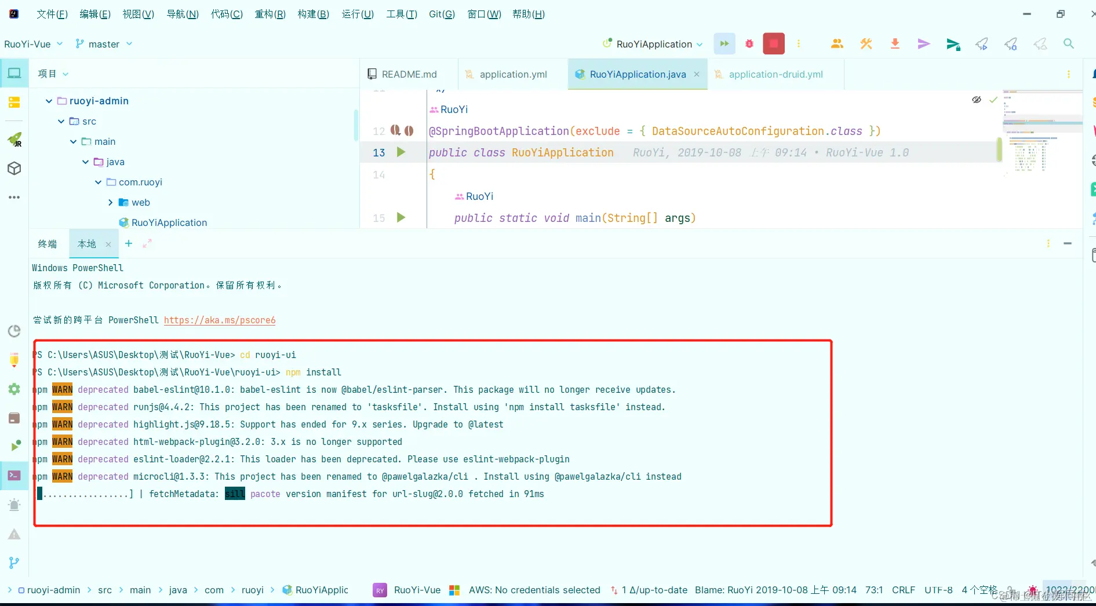
Task: Run class from gutter line 13
Action: pyautogui.click(x=400, y=152)
